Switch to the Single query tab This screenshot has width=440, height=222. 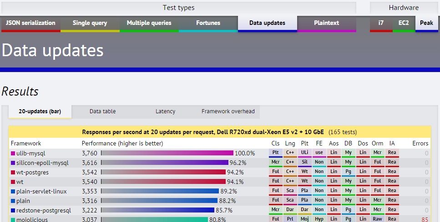point(90,24)
